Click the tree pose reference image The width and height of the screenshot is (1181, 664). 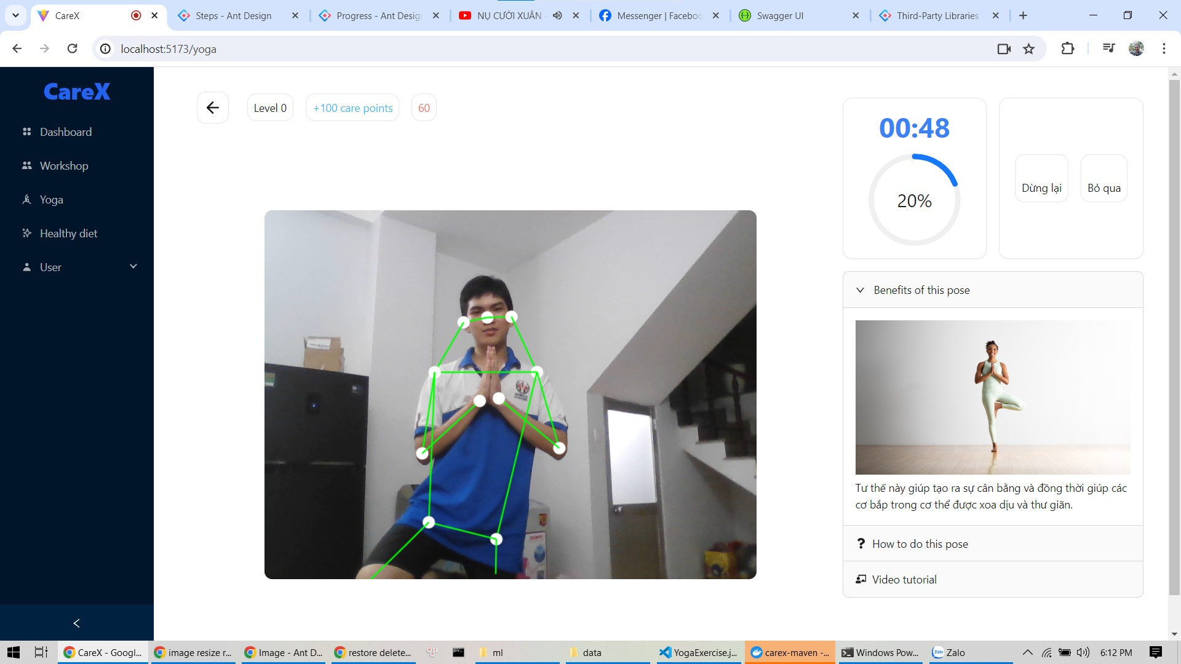coord(992,397)
